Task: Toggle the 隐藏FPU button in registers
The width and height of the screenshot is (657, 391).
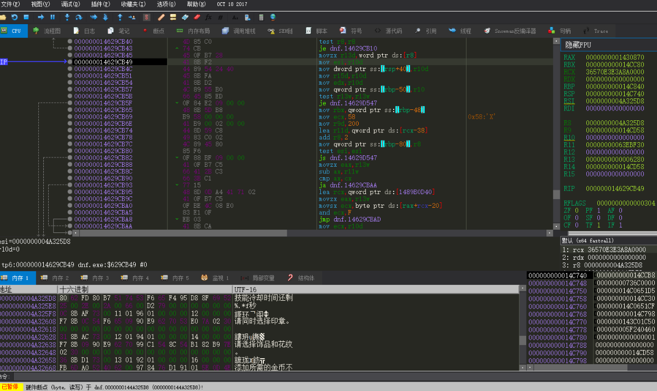Action: click(578, 45)
